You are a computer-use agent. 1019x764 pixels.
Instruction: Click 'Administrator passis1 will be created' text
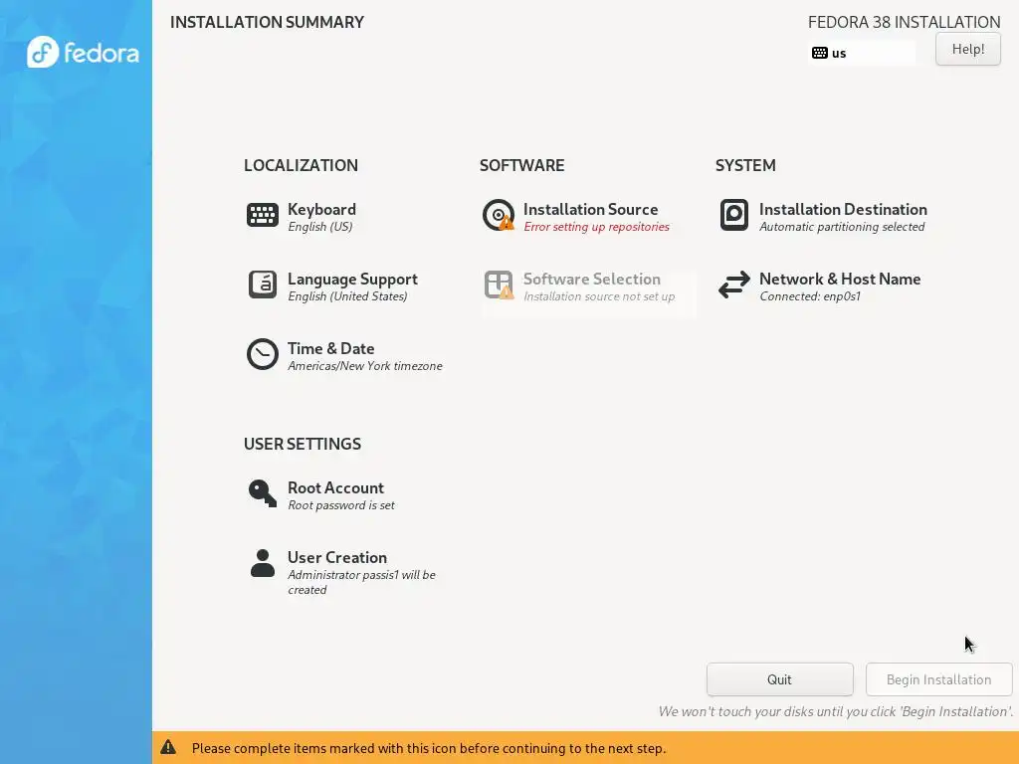click(361, 582)
